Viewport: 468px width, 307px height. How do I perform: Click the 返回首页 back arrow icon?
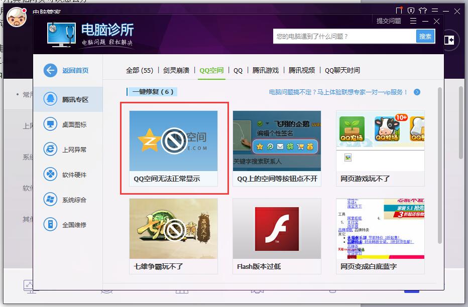coord(50,70)
